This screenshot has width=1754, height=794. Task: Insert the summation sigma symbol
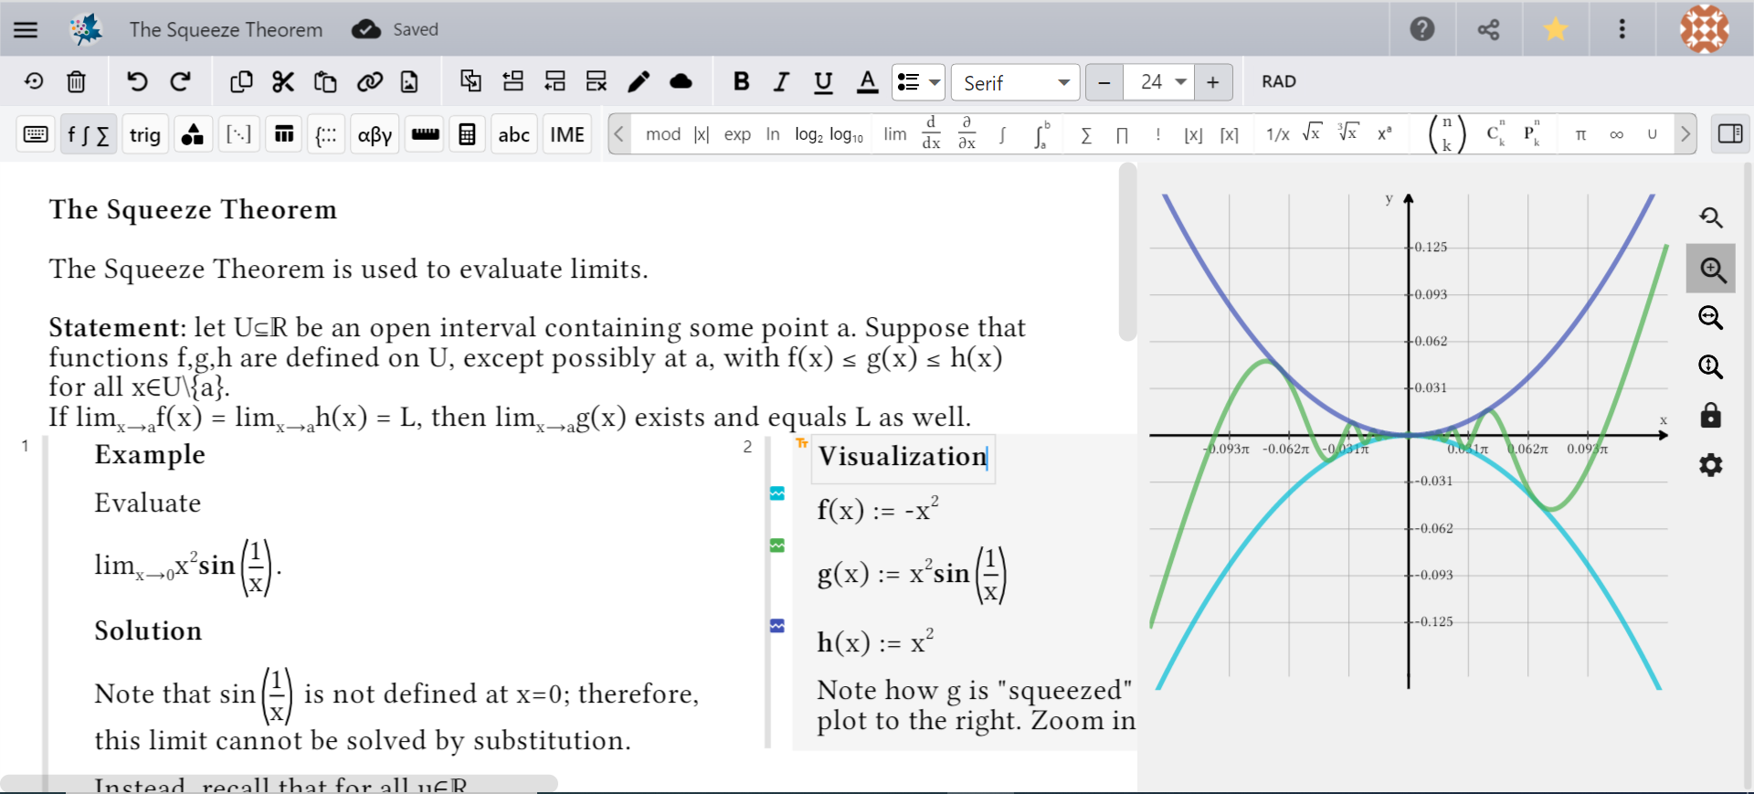(1086, 135)
